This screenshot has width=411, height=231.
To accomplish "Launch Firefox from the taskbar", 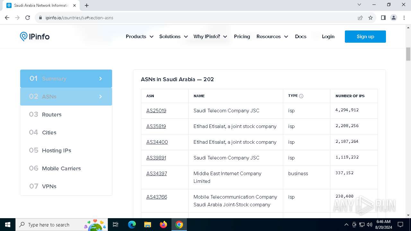I will [x=163, y=225].
